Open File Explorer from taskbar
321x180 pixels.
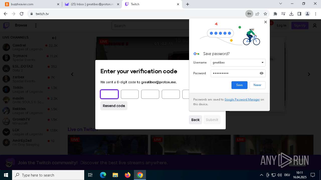coord(115,175)
